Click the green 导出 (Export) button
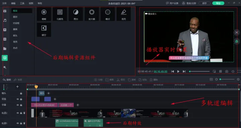Viewport: 241px width, 128px height. (x=218, y=3)
